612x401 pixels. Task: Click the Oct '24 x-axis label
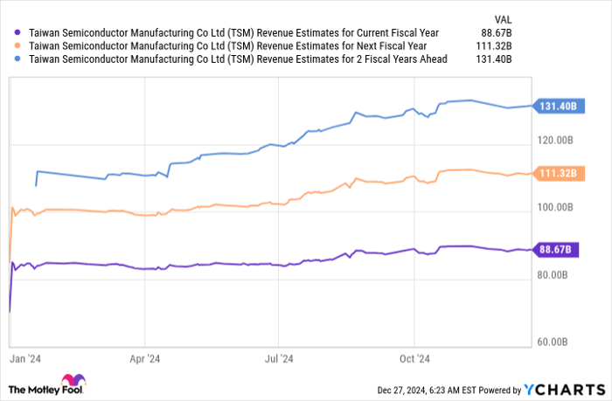coord(413,358)
